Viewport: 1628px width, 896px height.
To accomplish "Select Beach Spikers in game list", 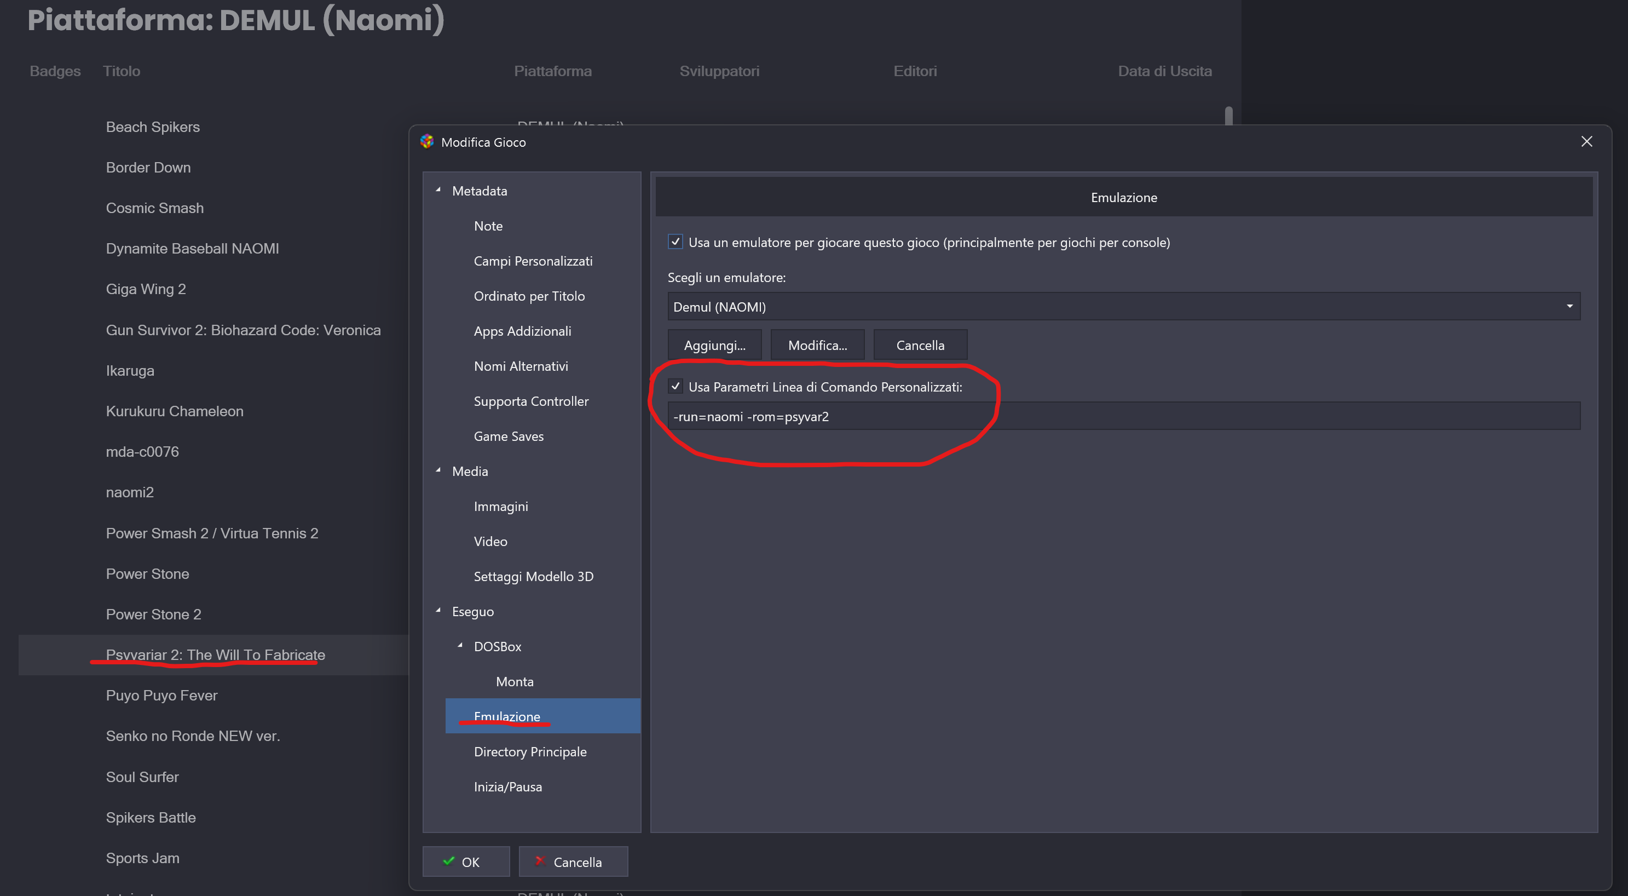I will pos(152,127).
